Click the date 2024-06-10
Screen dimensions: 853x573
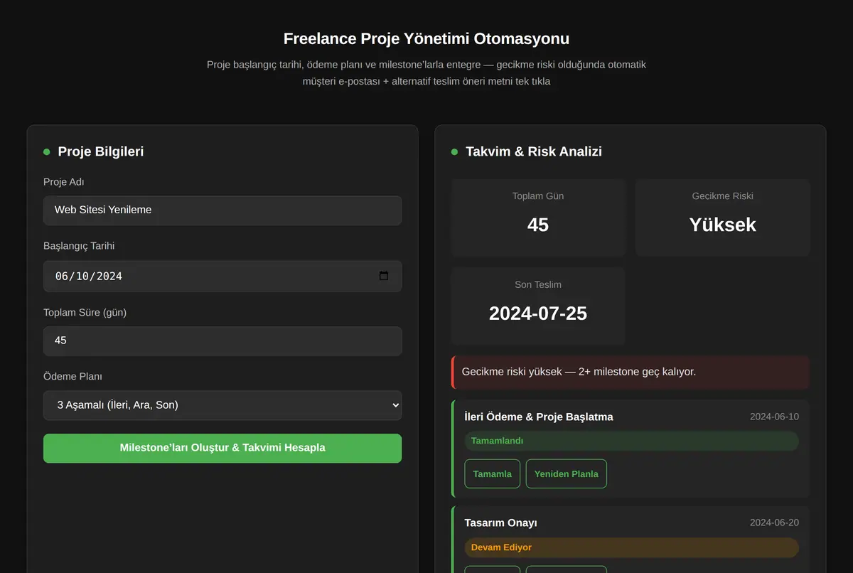(774, 417)
